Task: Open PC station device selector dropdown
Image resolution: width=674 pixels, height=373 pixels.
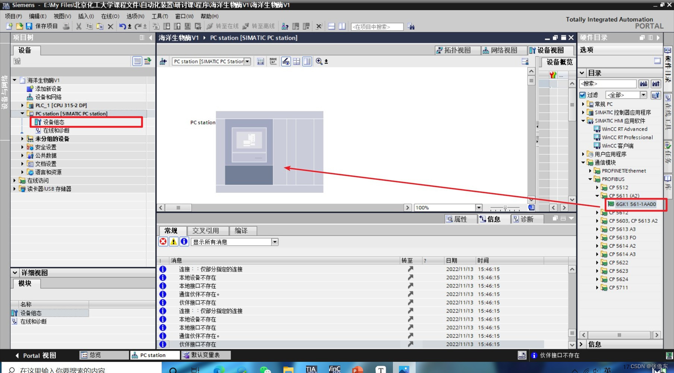Action: click(x=247, y=62)
